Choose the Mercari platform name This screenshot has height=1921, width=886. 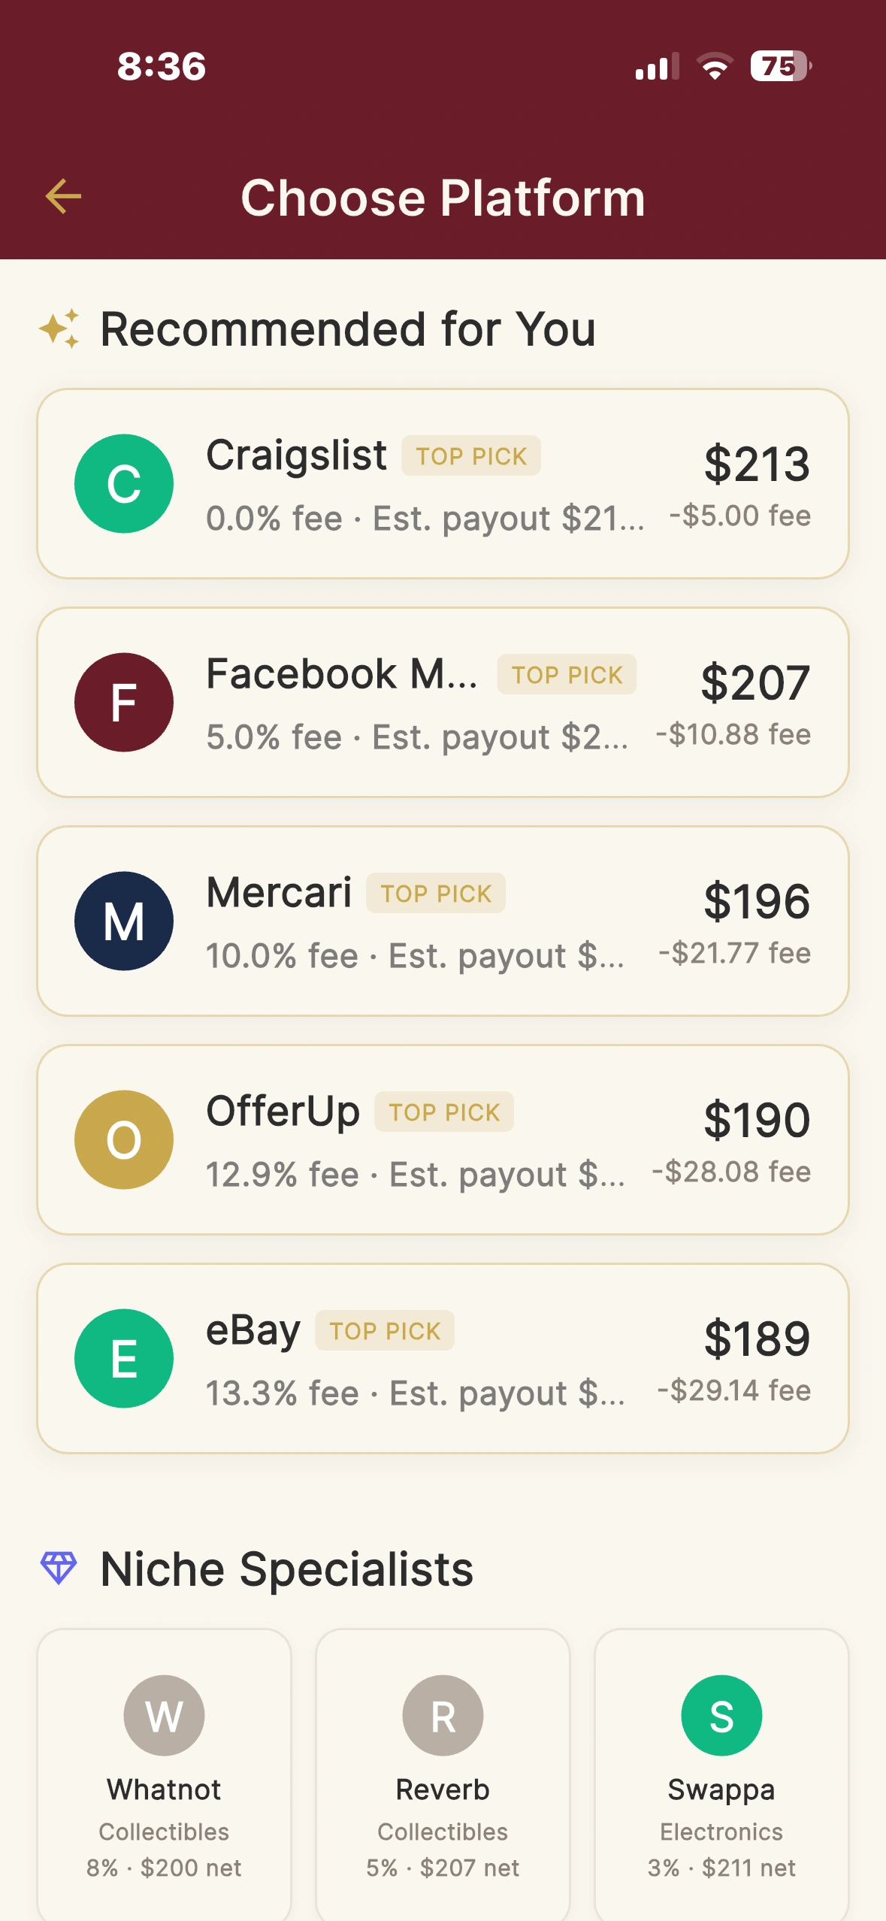pos(279,893)
